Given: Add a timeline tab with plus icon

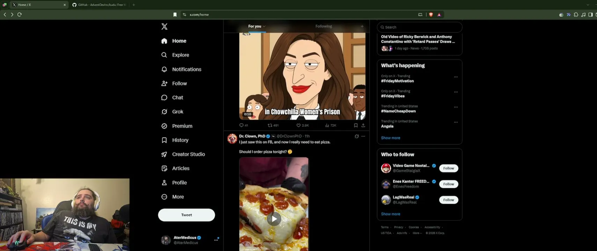Looking at the screenshot, I should 362,26.
